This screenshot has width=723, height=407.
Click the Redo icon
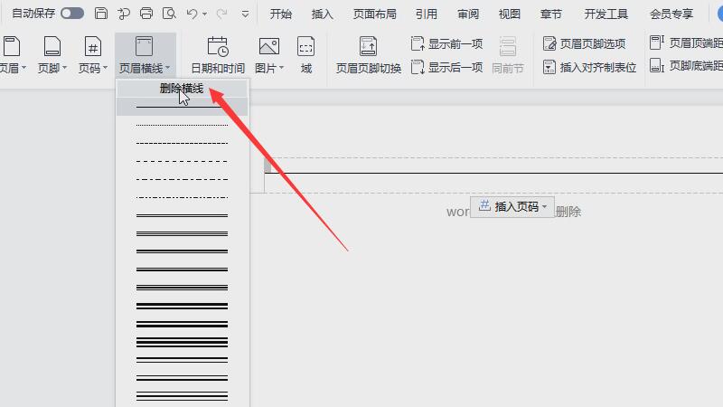click(221, 14)
